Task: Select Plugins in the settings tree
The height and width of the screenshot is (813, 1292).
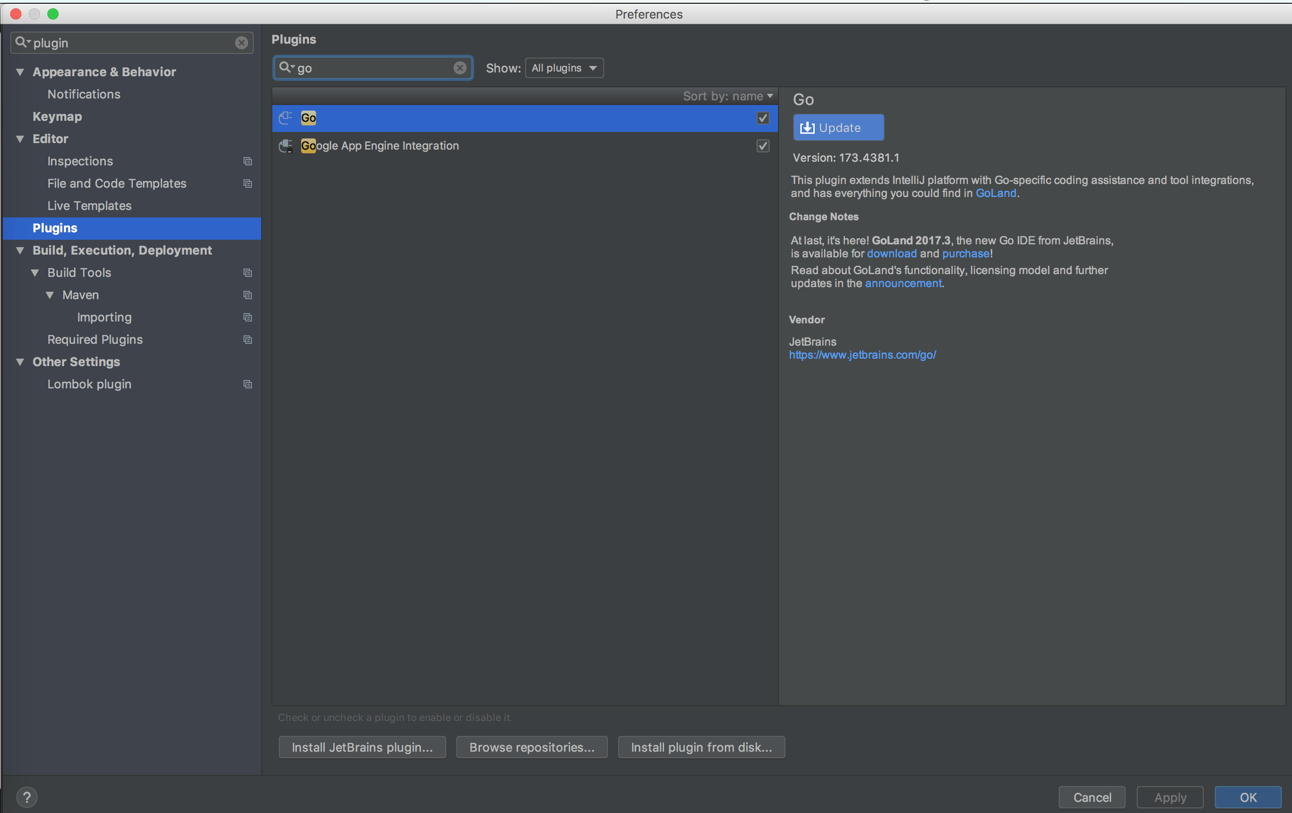Action: pyautogui.click(x=132, y=228)
